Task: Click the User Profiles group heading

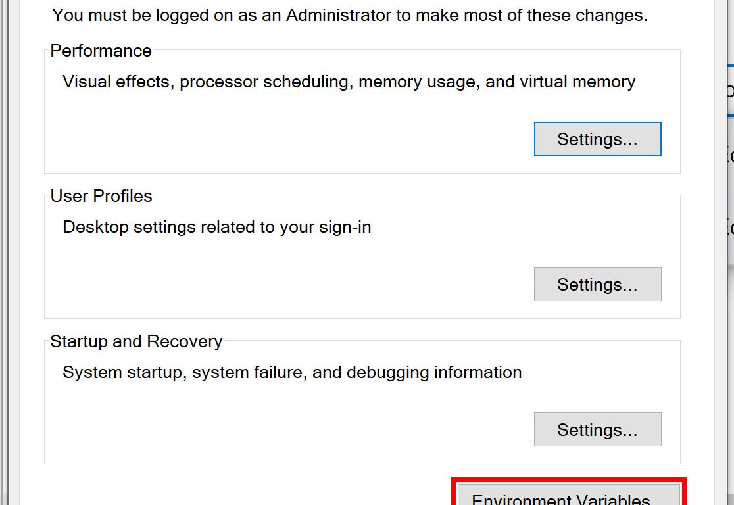Action: click(101, 196)
